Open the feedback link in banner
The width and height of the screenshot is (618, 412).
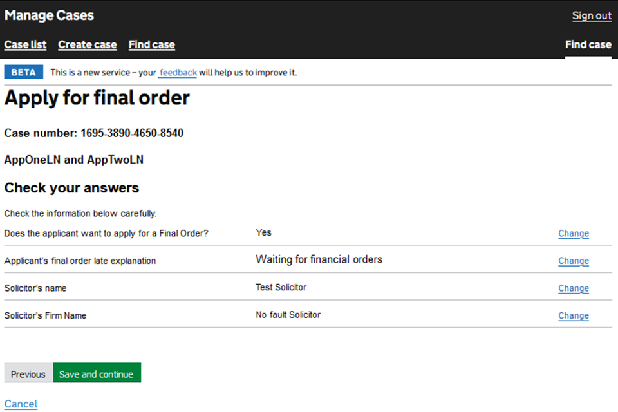point(178,73)
